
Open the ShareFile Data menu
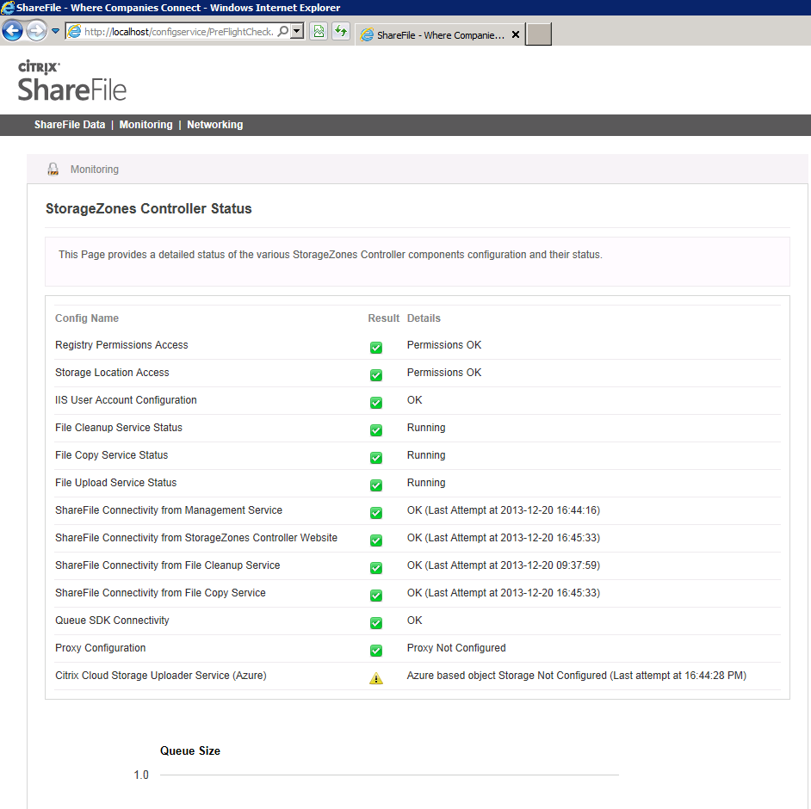[x=70, y=125]
